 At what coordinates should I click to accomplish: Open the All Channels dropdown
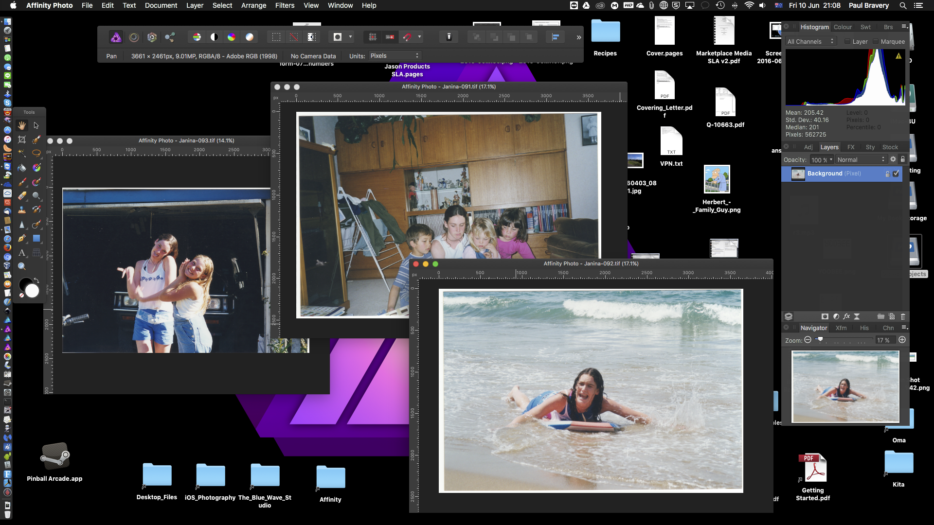810,42
